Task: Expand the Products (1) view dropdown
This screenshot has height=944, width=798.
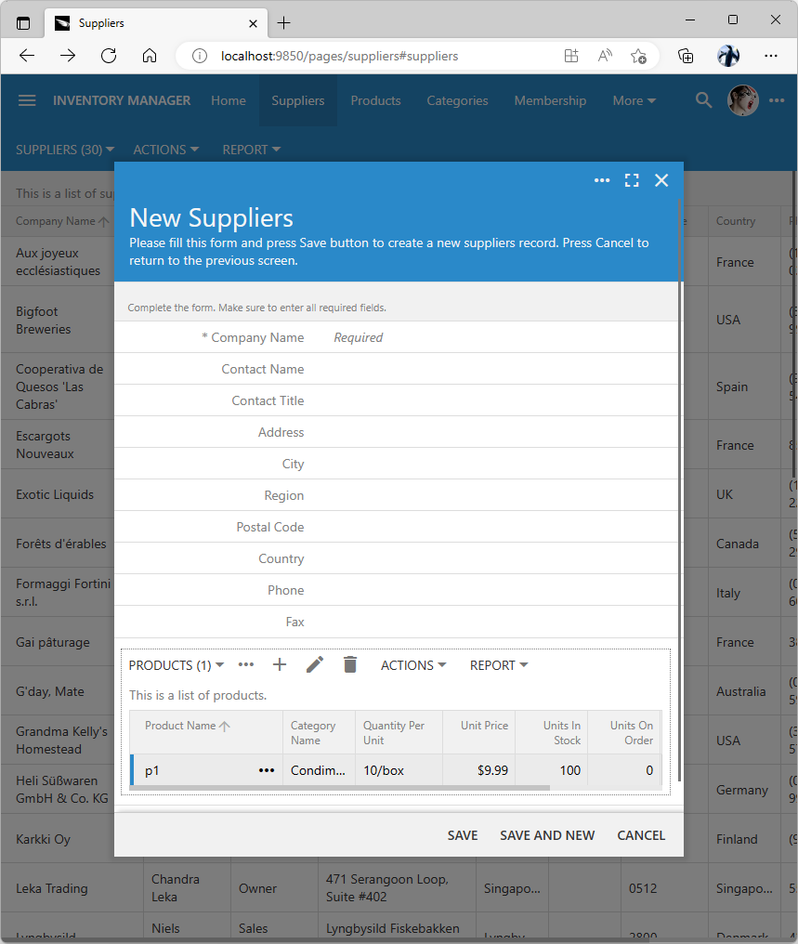Action: pos(177,665)
